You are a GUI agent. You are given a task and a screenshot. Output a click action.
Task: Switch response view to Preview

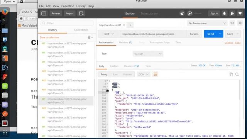[127, 75]
